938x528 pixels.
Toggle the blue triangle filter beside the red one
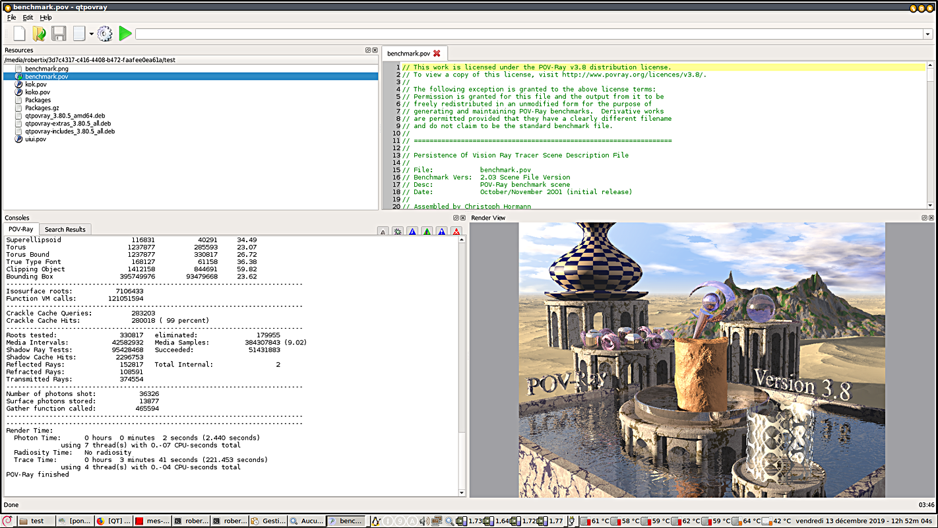[441, 232]
